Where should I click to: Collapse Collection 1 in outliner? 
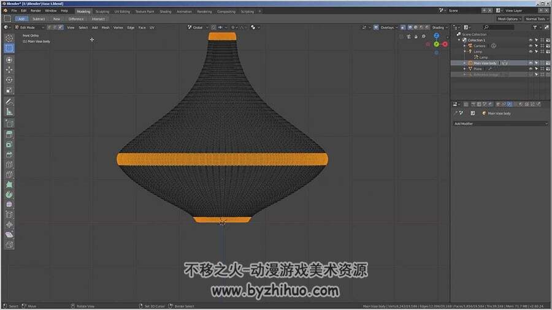point(459,40)
